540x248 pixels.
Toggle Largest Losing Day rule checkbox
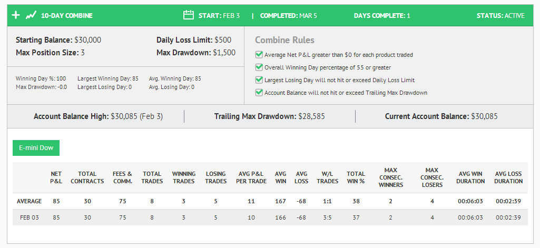pos(259,80)
